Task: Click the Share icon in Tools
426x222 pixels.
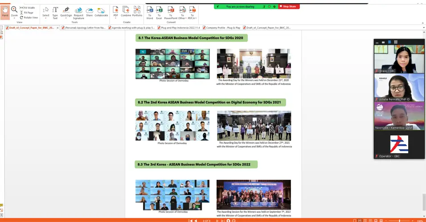Action: point(89,12)
